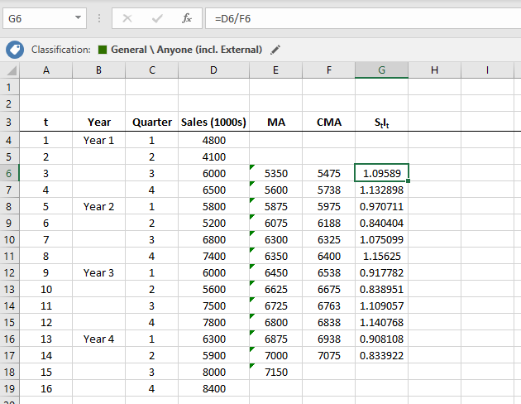Click the formula bar containing =D6/F6

click(x=356, y=17)
